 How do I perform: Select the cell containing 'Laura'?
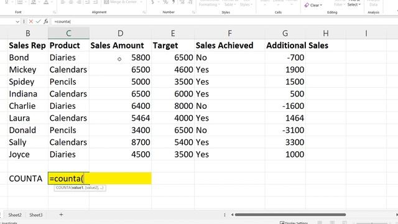(x=27, y=118)
